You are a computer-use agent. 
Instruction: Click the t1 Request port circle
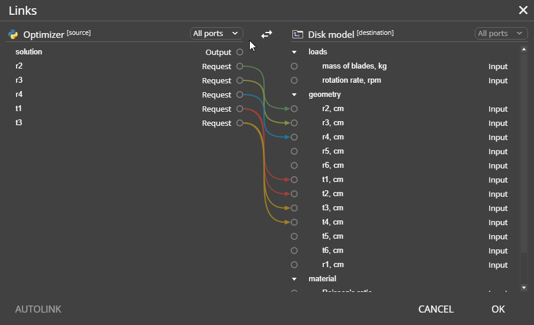pyautogui.click(x=239, y=109)
